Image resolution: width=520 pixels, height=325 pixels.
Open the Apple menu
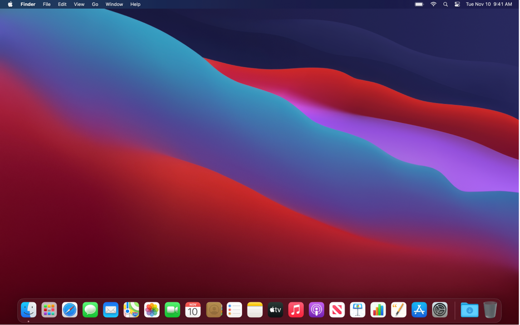(10, 4)
